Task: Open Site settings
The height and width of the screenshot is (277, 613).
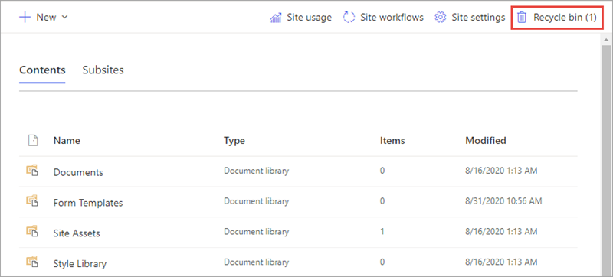Action: click(x=478, y=18)
